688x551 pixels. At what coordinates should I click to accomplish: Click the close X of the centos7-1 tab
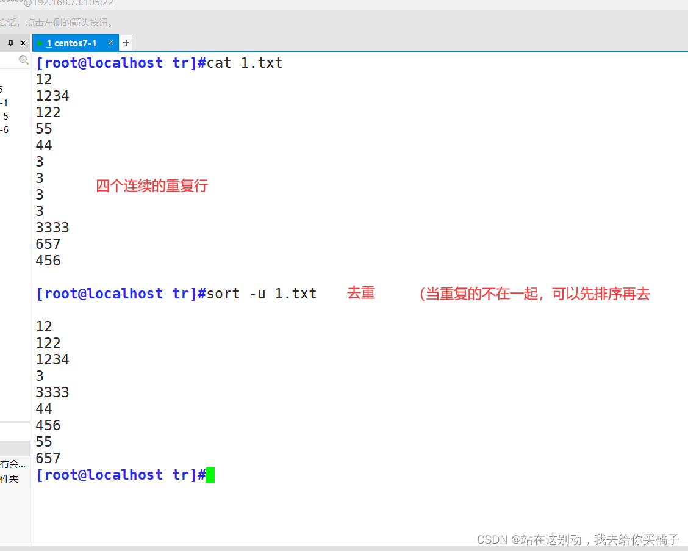pyautogui.click(x=110, y=43)
